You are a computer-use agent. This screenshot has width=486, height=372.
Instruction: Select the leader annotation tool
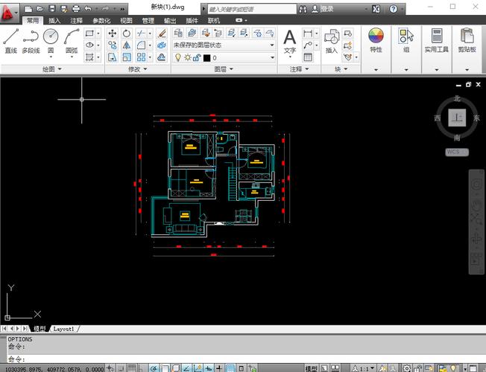(308, 45)
